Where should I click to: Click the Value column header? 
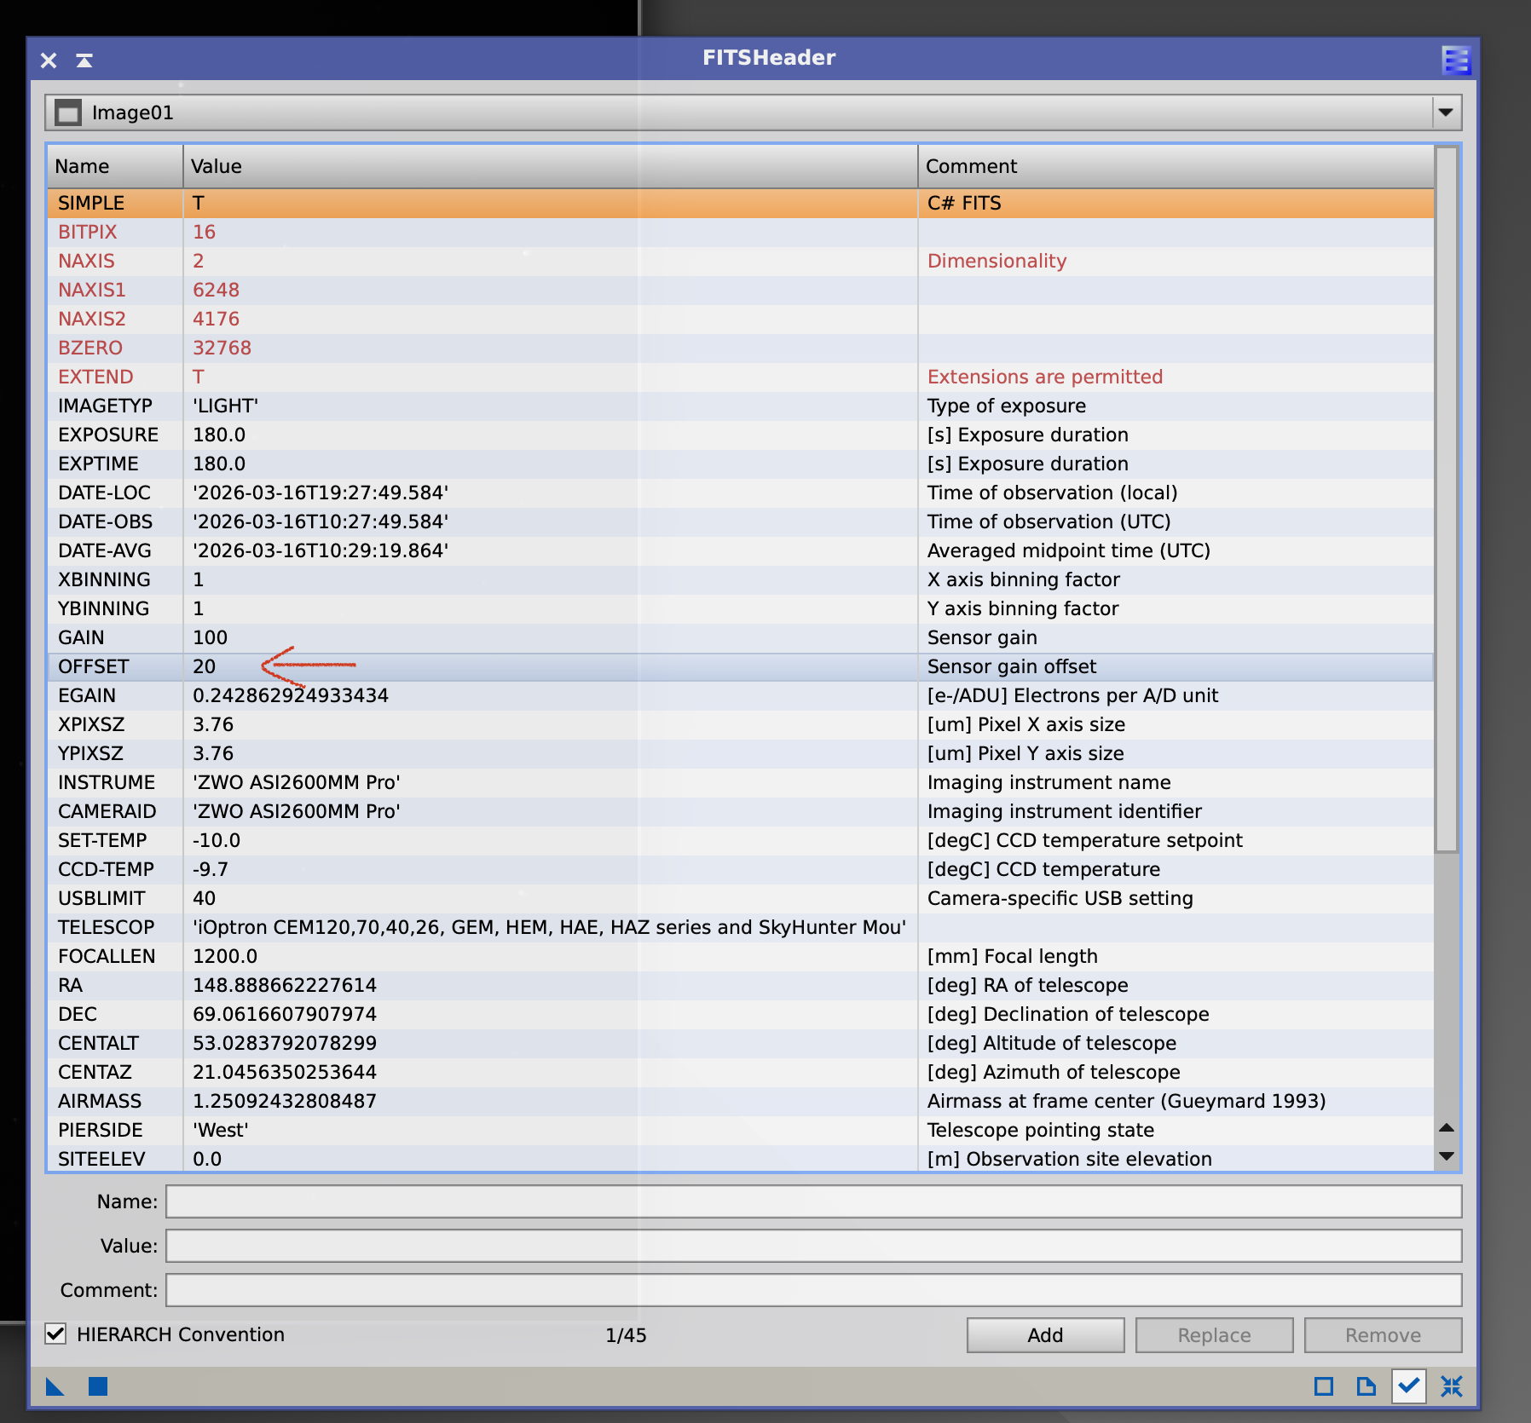click(x=550, y=166)
